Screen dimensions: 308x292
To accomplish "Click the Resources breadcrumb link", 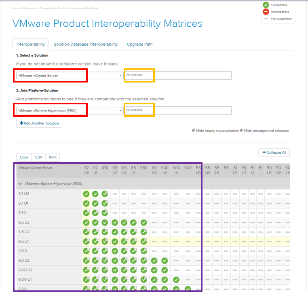I will click(30, 8).
